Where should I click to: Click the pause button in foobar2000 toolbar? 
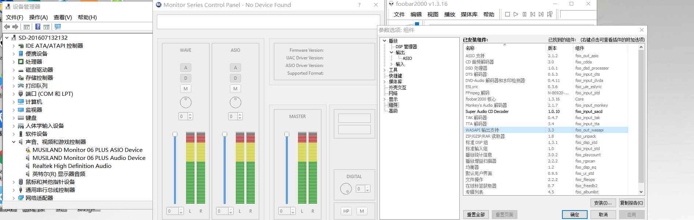click(x=524, y=14)
